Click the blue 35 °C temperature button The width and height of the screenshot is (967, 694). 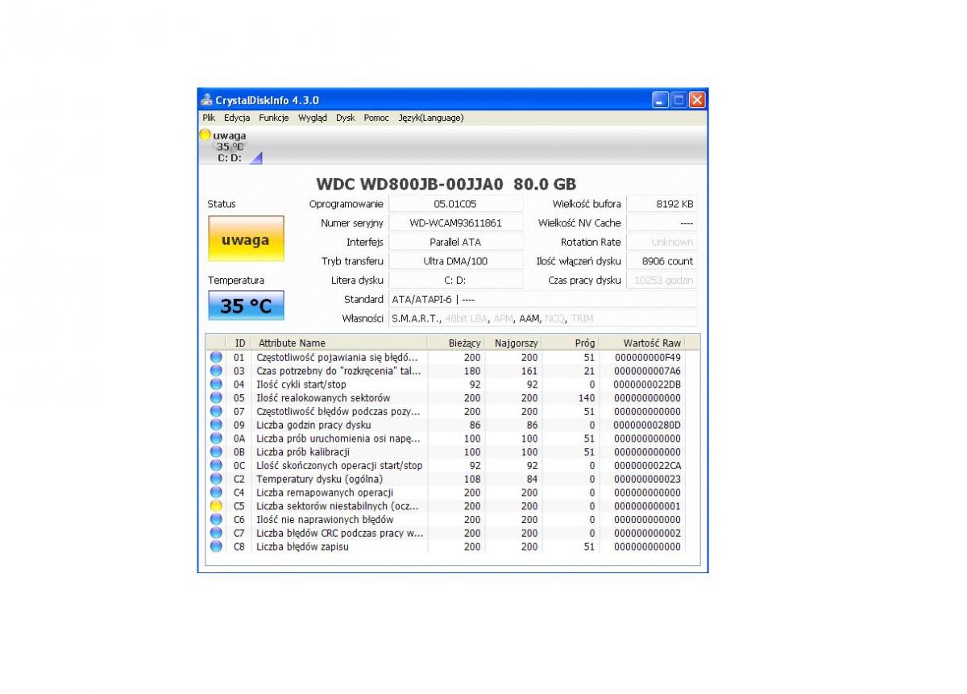click(246, 306)
